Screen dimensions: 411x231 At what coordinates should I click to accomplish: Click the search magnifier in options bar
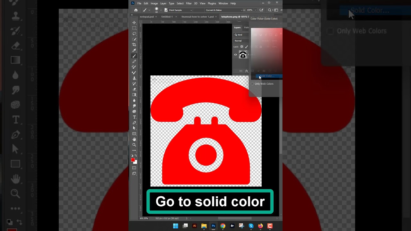coord(270,10)
